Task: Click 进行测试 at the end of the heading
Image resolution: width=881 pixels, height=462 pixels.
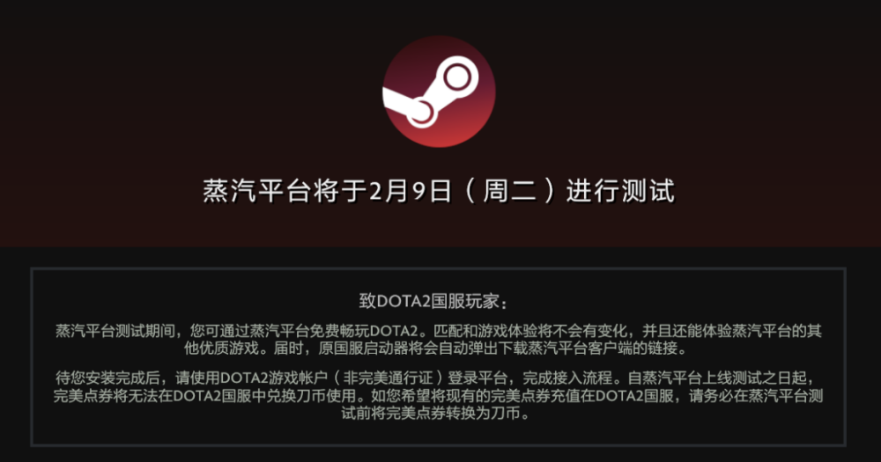Action: pos(620,191)
